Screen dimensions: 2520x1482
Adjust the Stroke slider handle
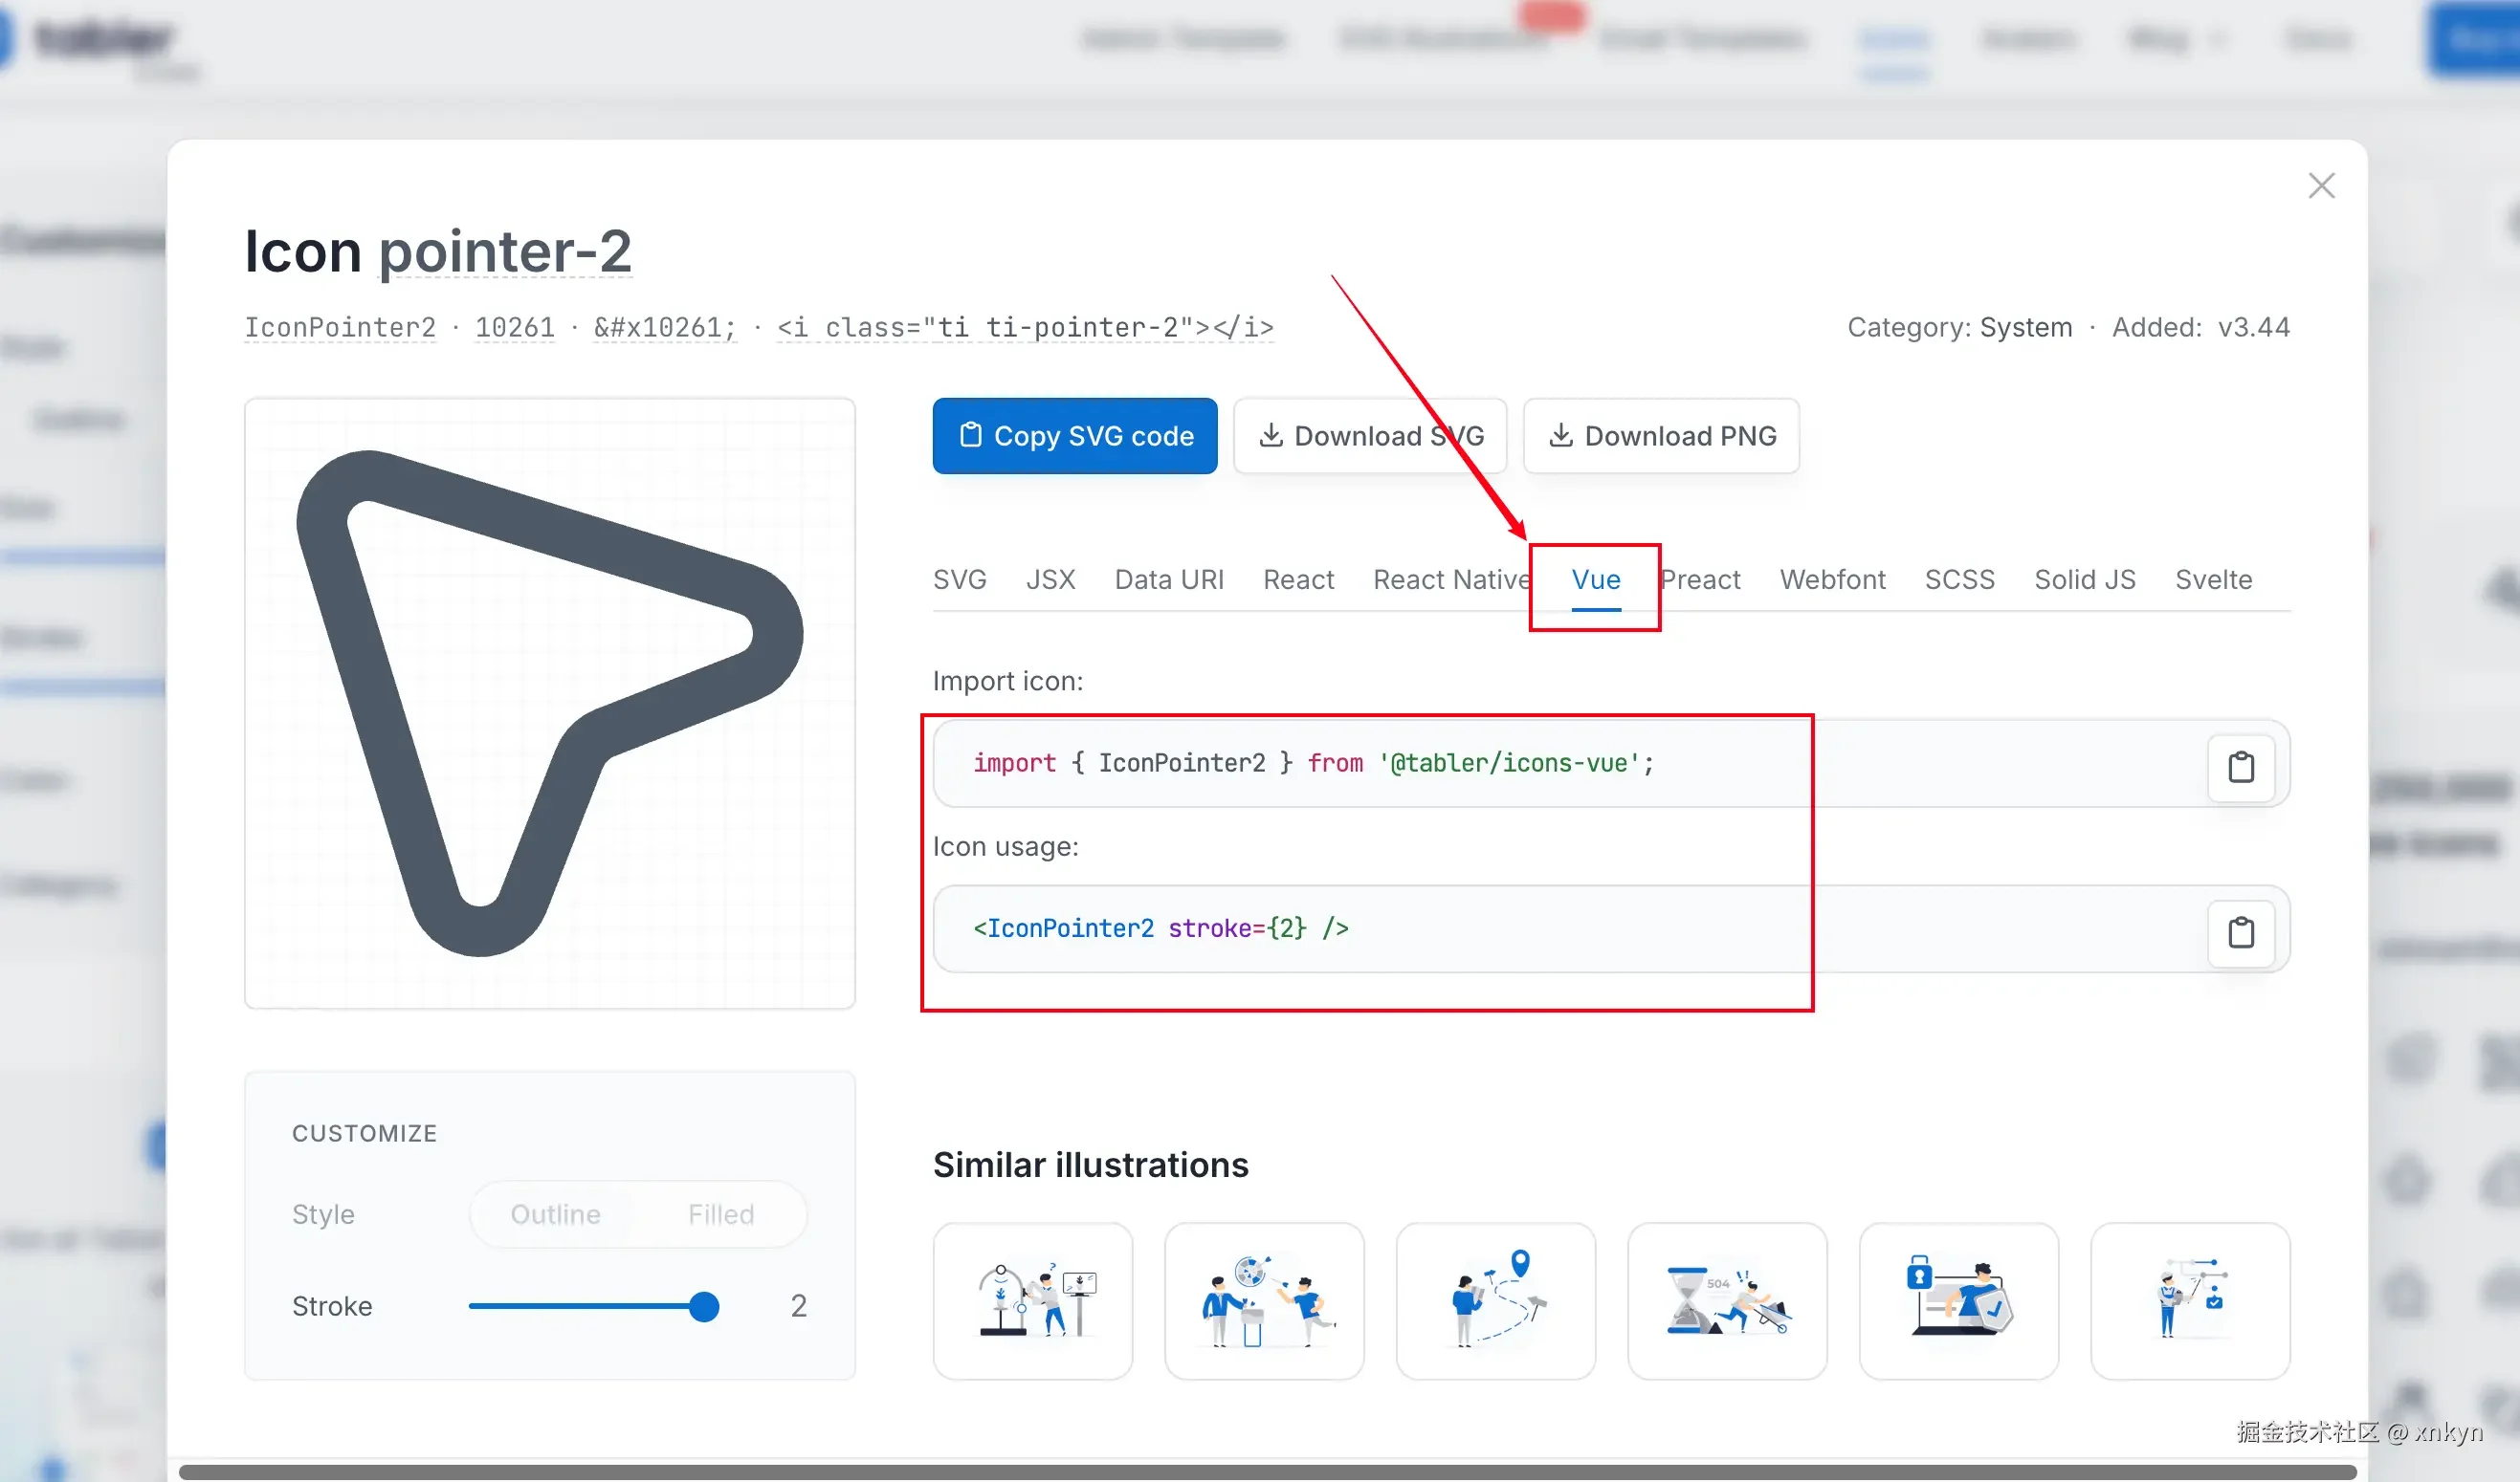[x=704, y=1306]
